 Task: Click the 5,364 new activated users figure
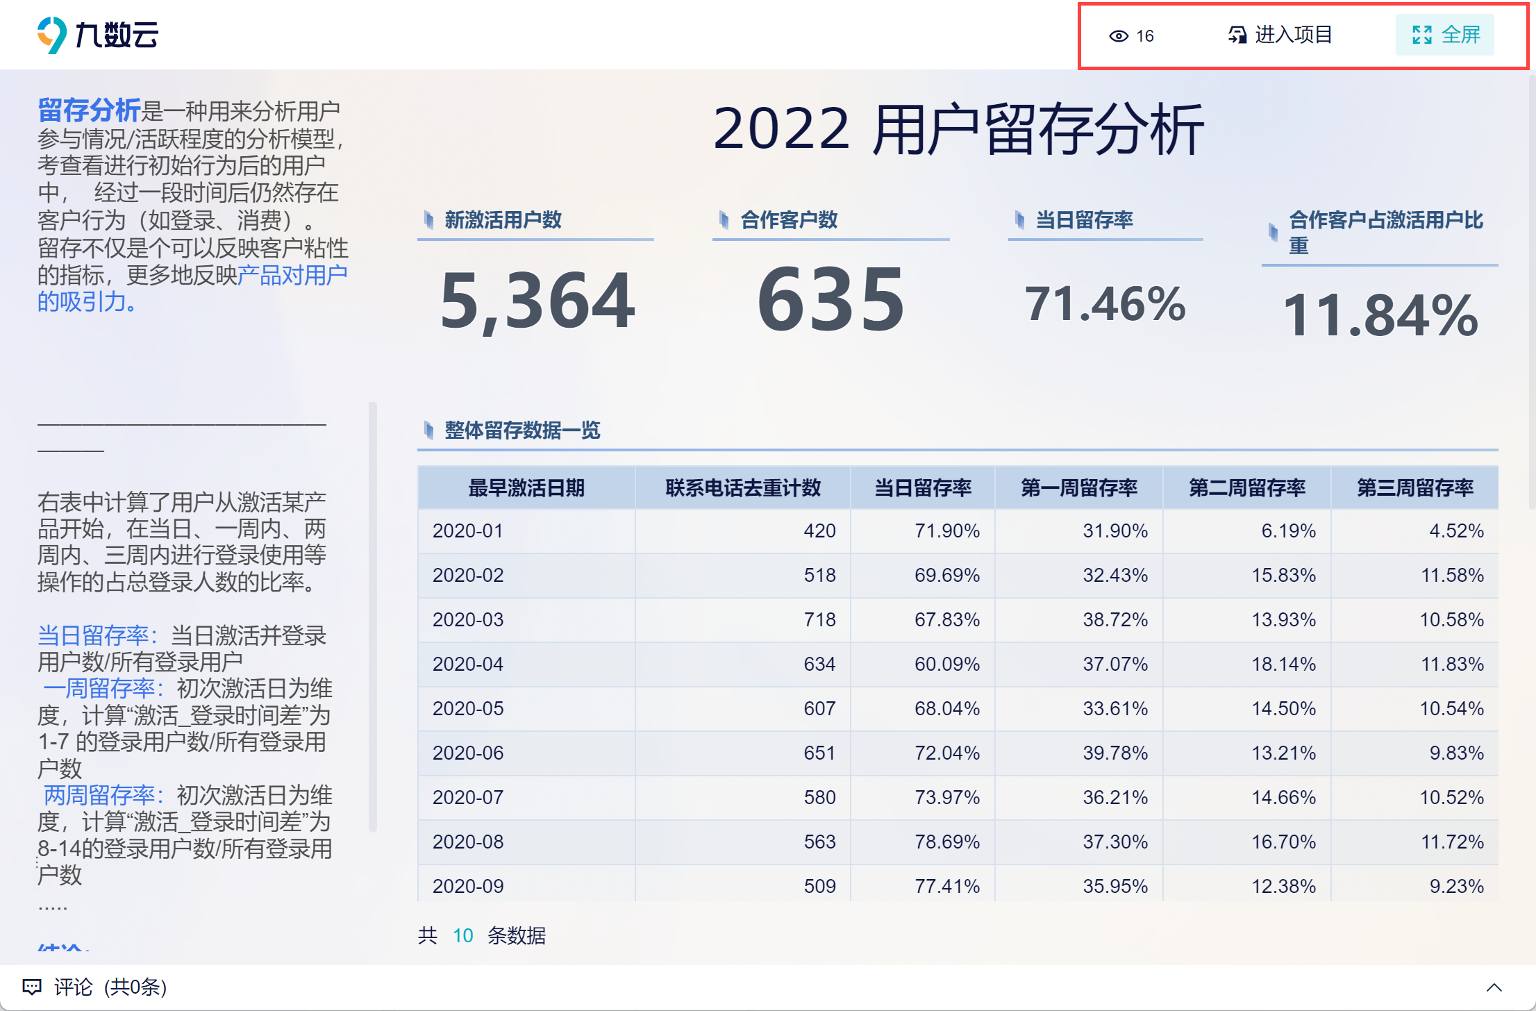tap(537, 301)
